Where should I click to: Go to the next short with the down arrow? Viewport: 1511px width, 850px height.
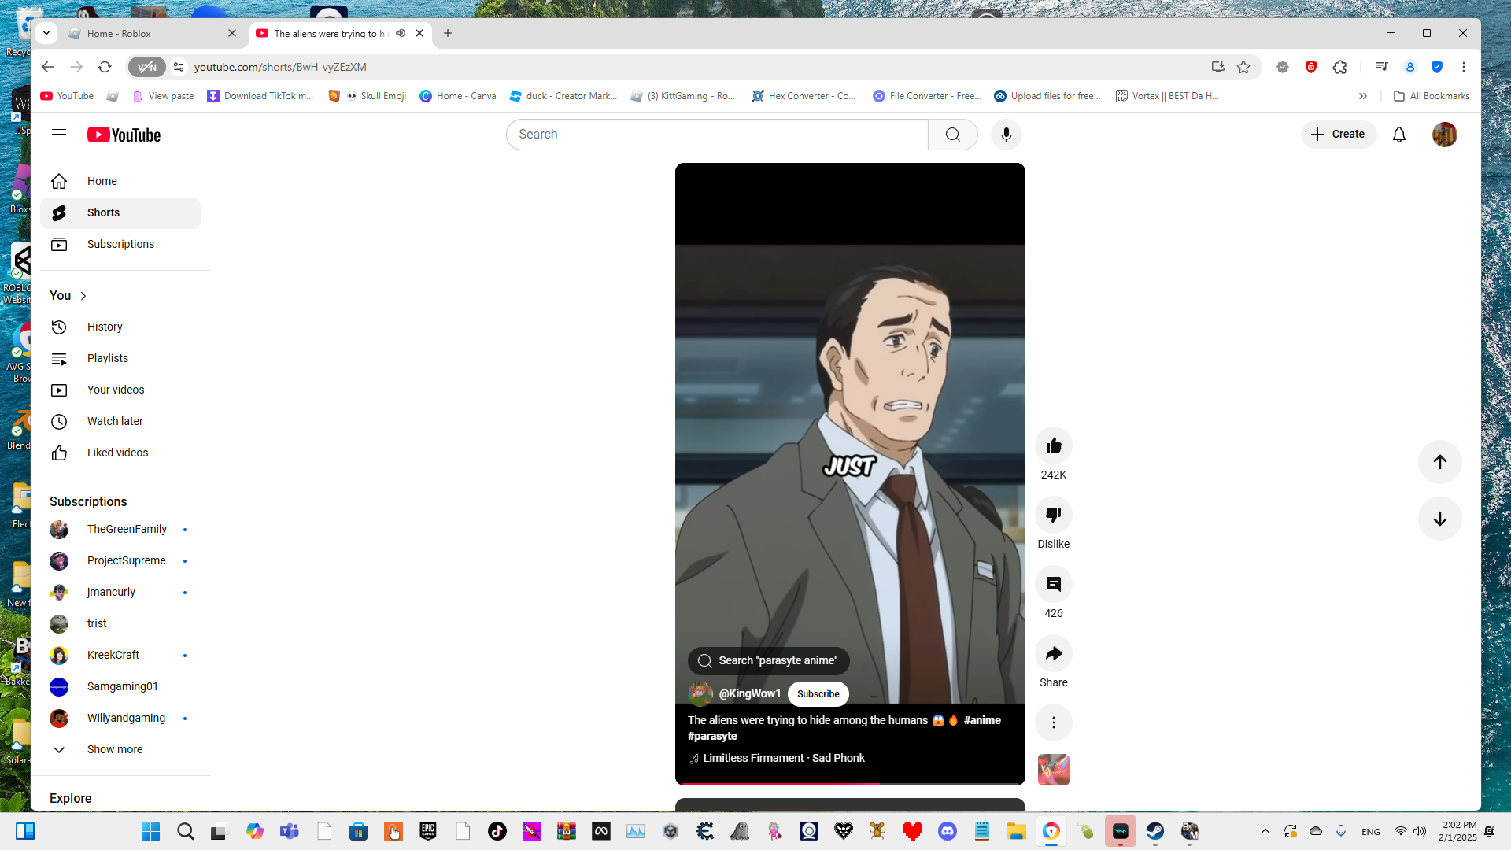tap(1439, 519)
